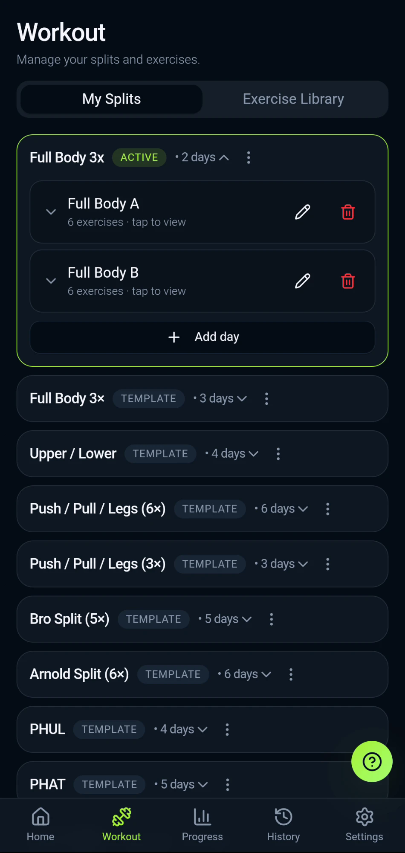
Task: Expand Full Body B exercises chevron
Action: (51, 281)
